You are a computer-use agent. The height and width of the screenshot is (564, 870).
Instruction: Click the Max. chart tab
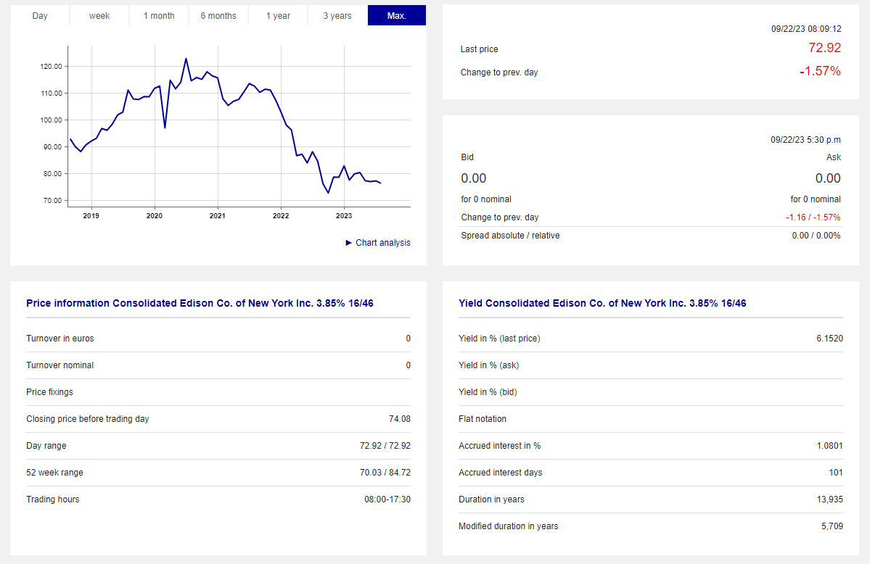tap(397, 15)
